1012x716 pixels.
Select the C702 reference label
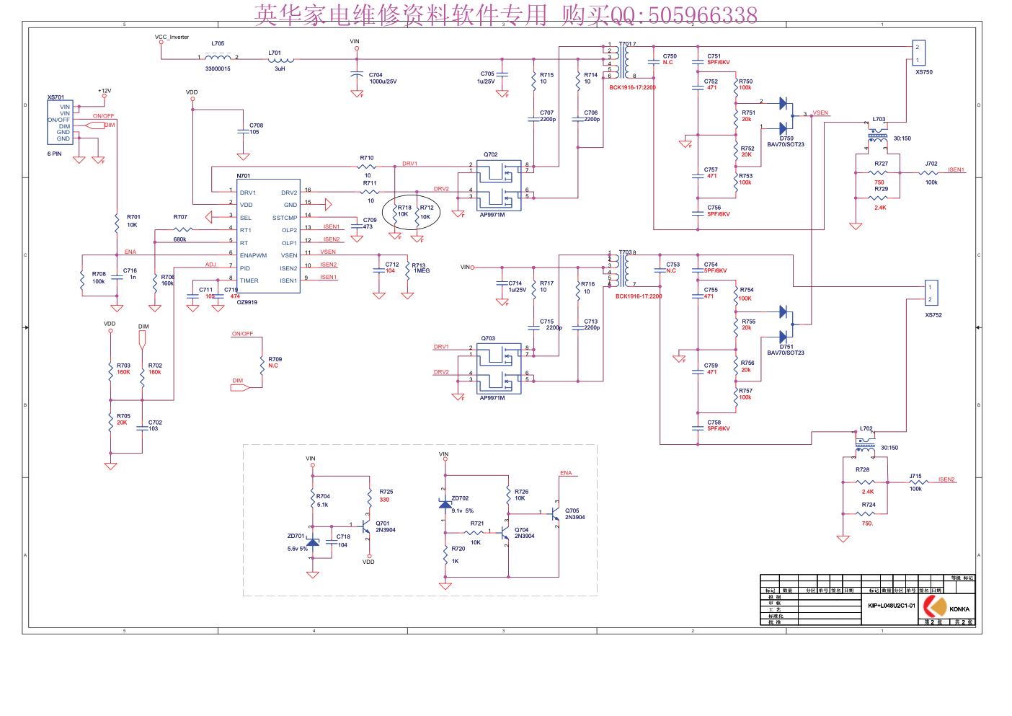tap(155, 423)
